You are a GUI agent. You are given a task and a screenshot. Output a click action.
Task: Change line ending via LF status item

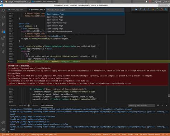coord(119,135)
